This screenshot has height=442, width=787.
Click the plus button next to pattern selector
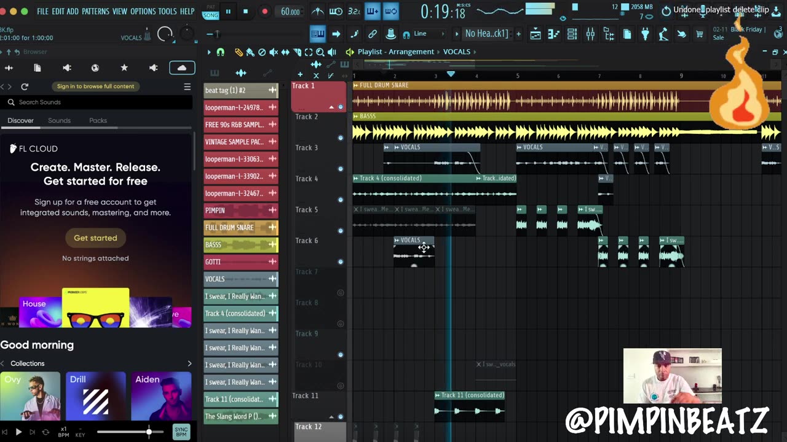[518, 34]
